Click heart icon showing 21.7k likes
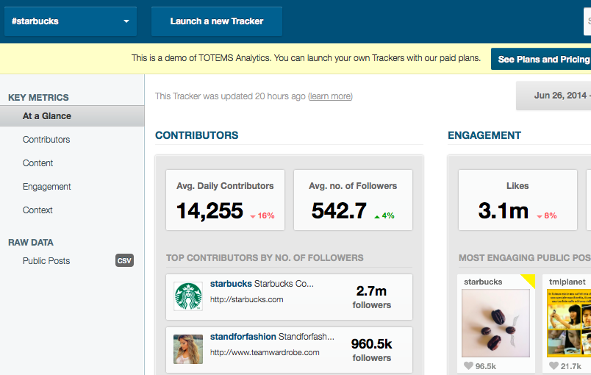This screenshot has width=591, height=375. click(554, 365)
